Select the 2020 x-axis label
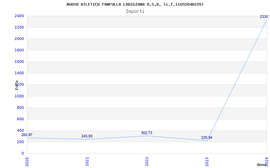The image size is (270, 168). click(x=27, y=162)
